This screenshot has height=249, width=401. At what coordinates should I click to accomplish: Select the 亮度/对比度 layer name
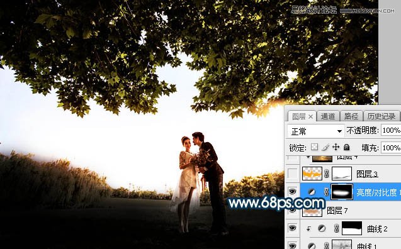[378, 192]
